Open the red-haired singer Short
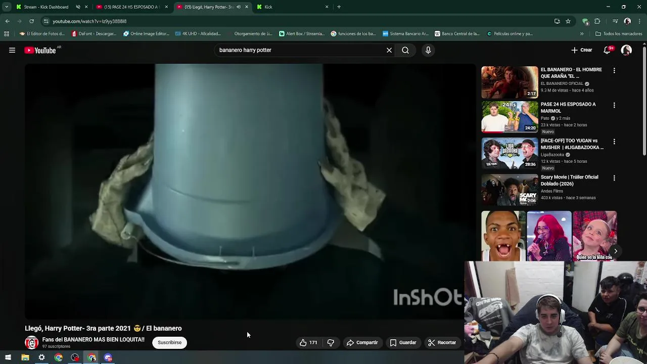 click(x=549, y=236)
